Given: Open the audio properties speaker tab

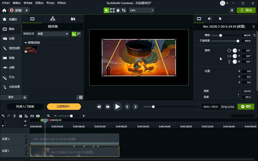Looking at the screenshot, I should (210, 19).
